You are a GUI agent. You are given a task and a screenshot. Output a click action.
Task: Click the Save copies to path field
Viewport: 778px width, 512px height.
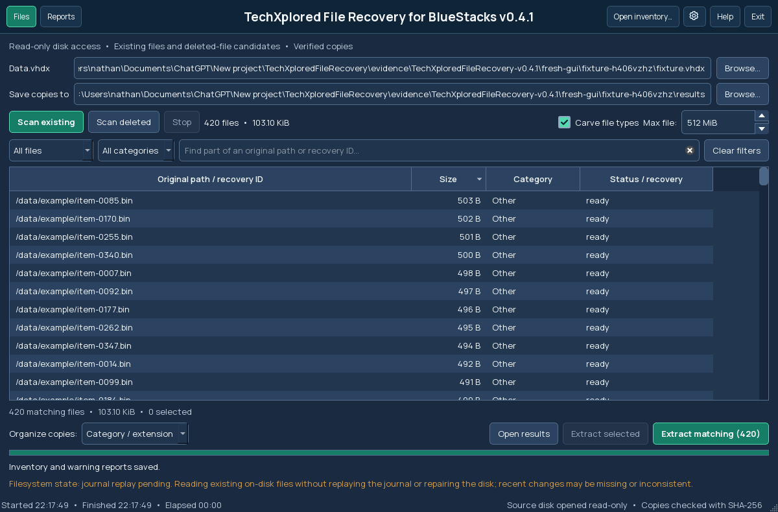point(392,94)
